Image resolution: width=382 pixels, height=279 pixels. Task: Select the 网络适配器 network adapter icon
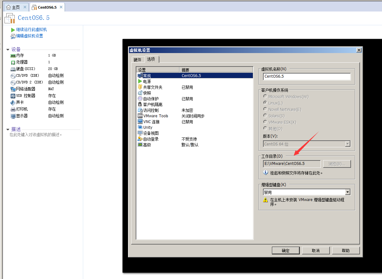point(13,89)
